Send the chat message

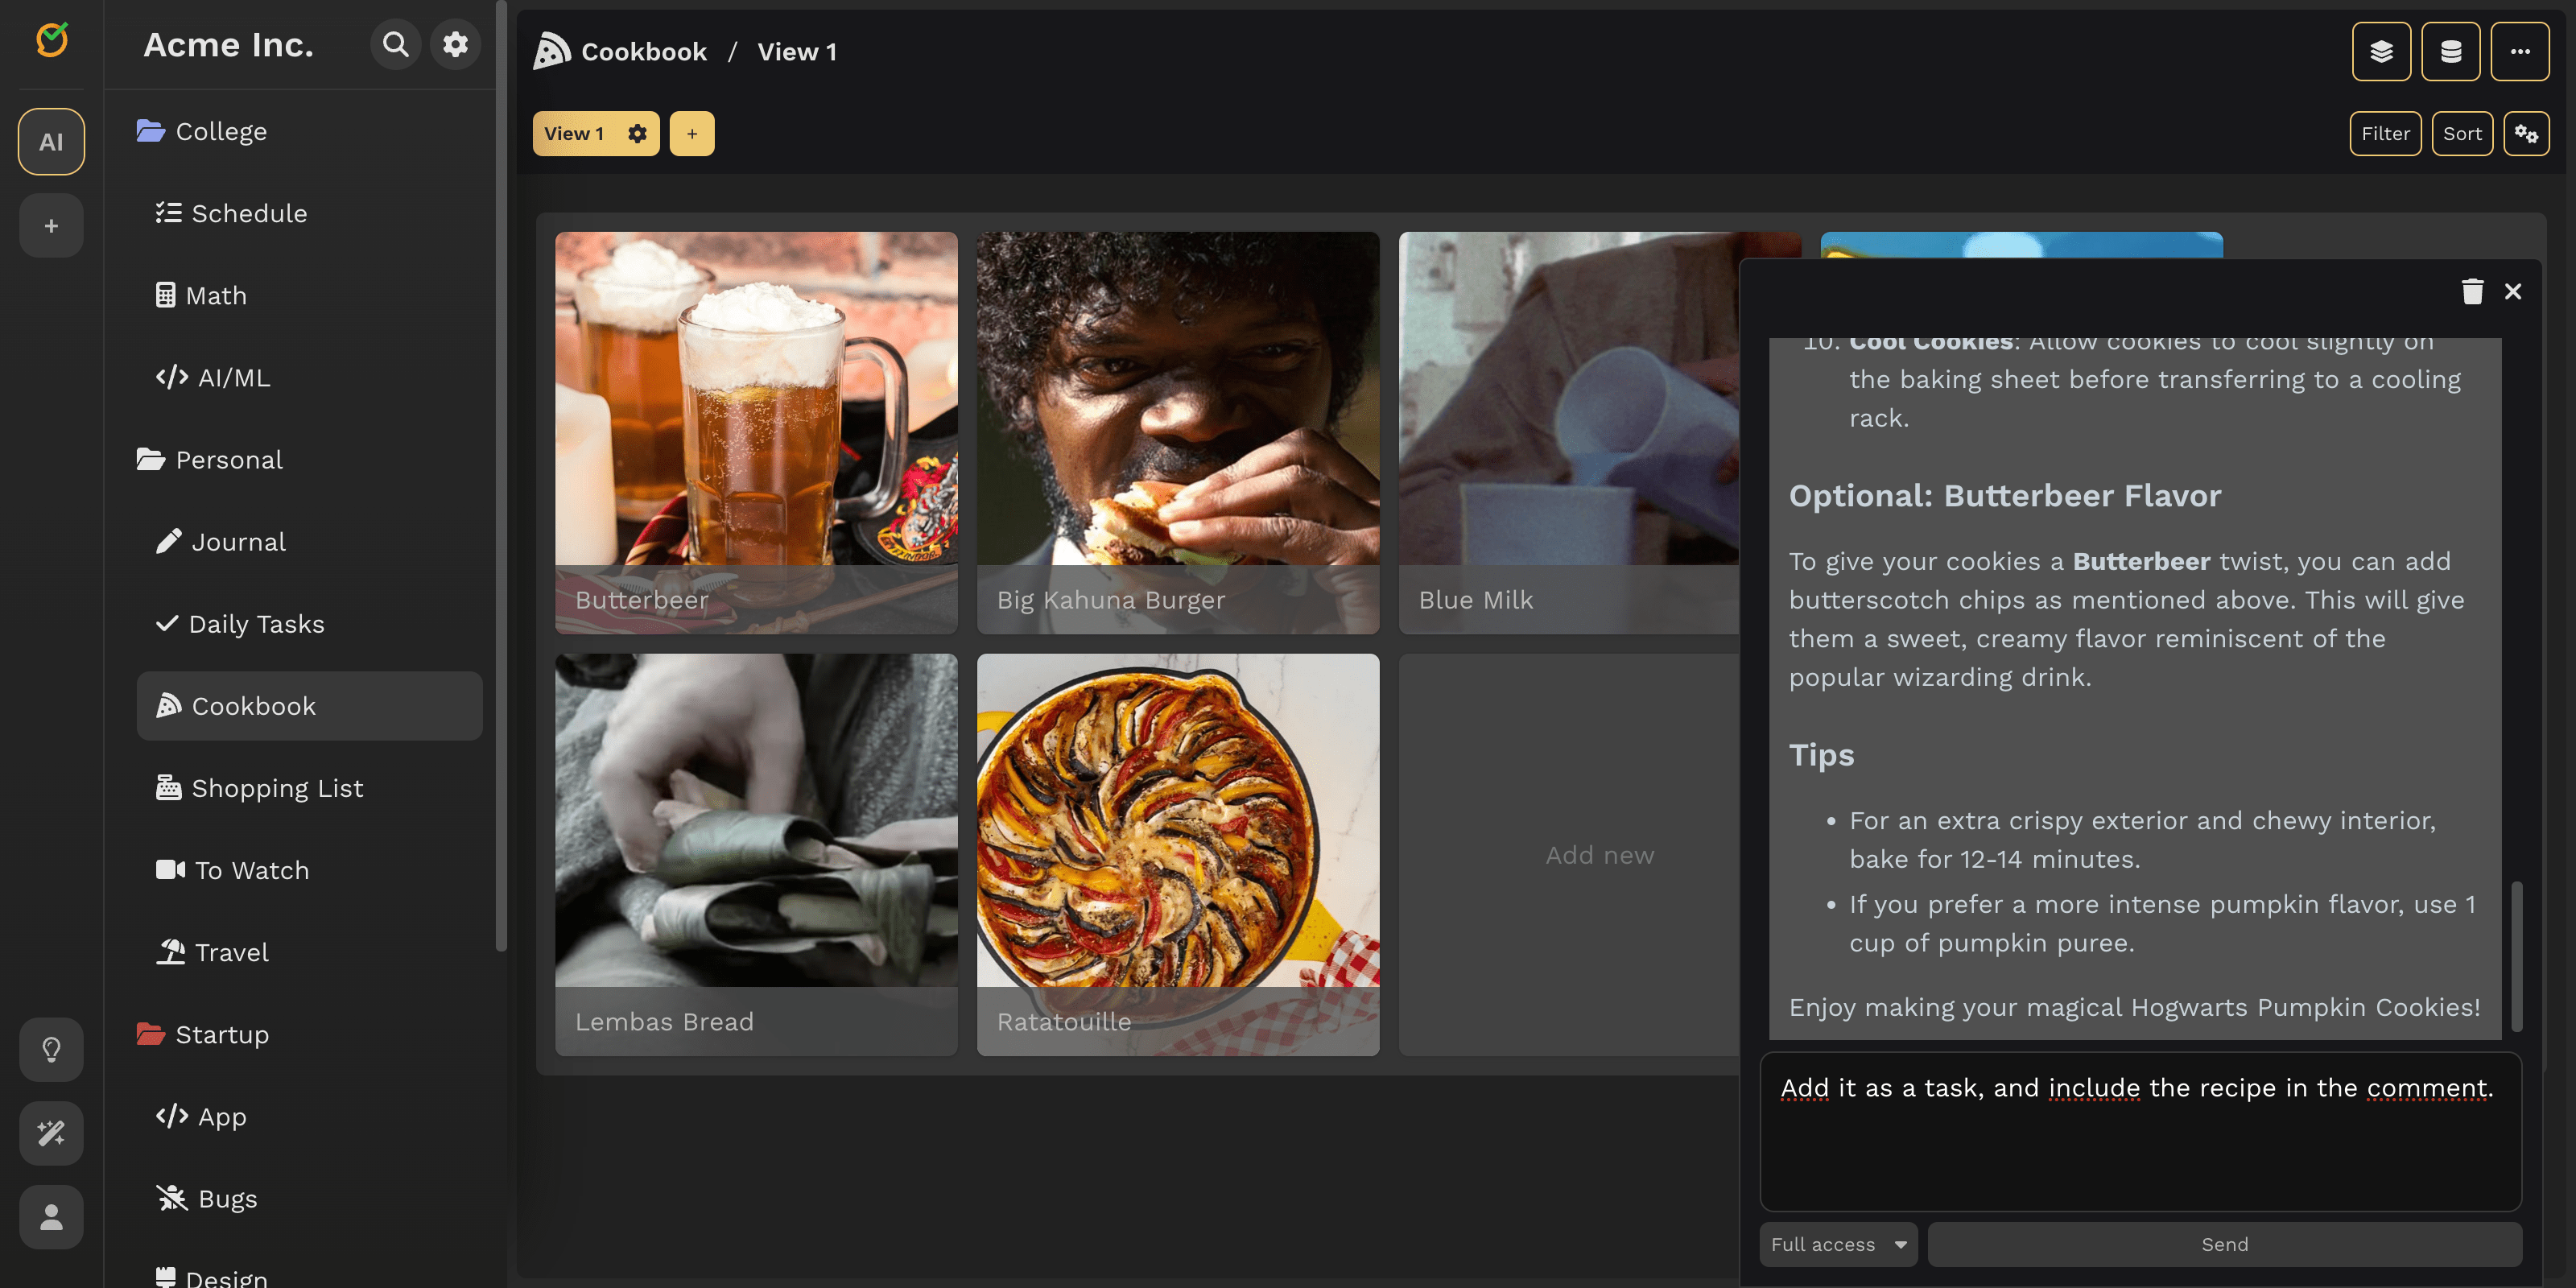(x=2224, y=1244)
